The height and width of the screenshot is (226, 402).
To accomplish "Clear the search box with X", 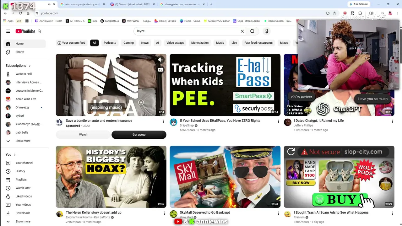I will point(242,31).
